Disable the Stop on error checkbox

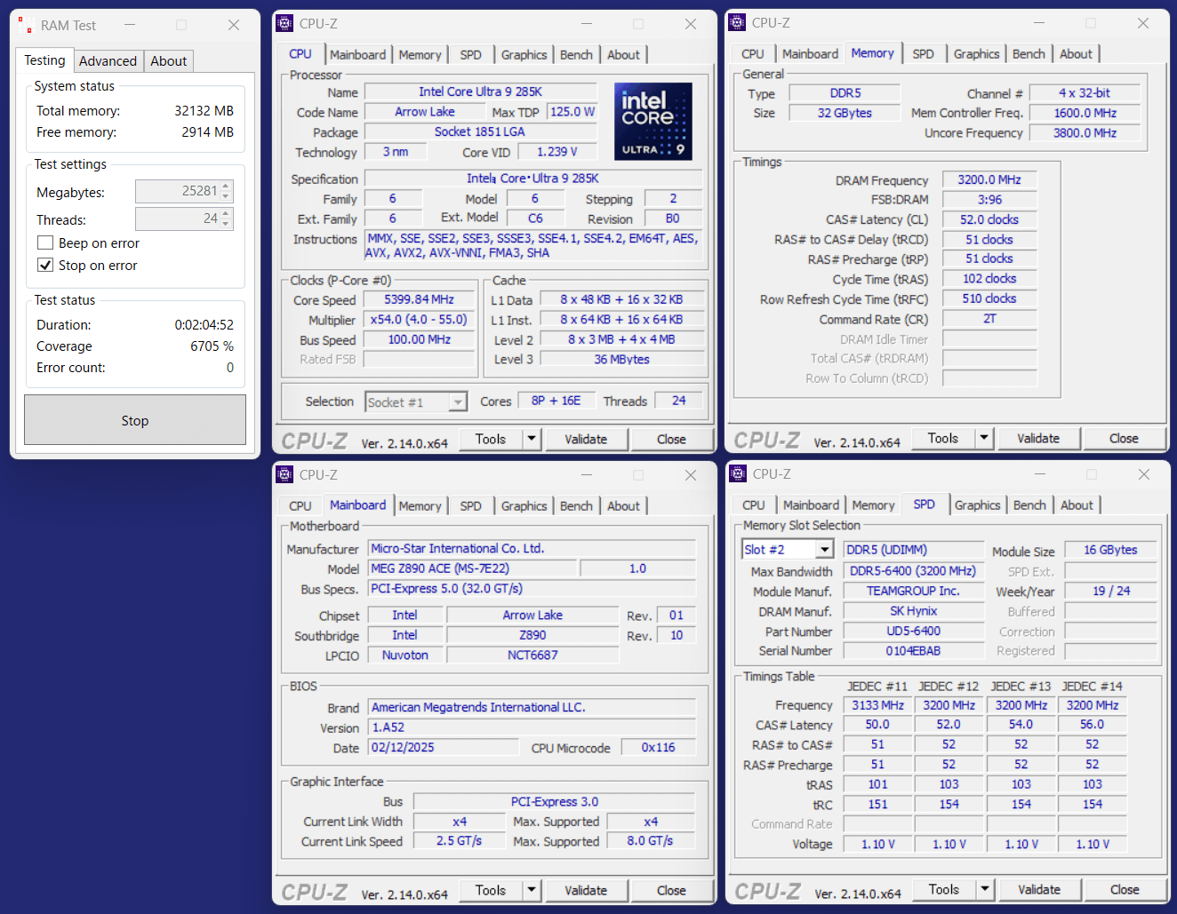45,265
